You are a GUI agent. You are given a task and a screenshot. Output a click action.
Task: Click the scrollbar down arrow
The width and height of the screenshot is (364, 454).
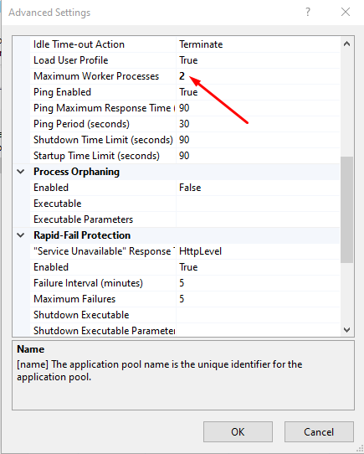(346, 330)
